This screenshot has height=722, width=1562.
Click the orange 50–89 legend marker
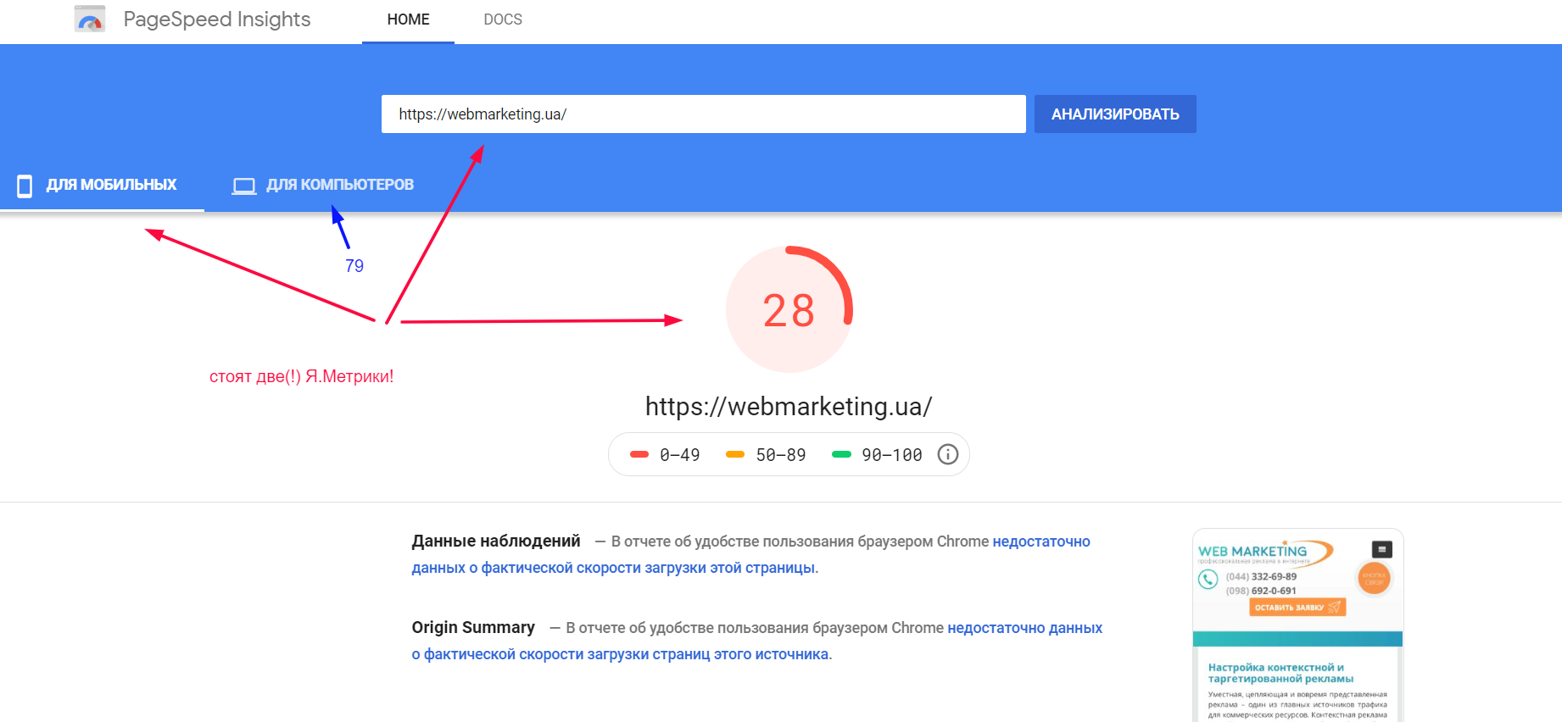click(x=735, y=455)
